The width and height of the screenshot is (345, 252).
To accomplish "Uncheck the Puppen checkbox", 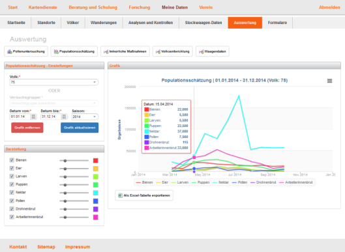I will (12, 184).
